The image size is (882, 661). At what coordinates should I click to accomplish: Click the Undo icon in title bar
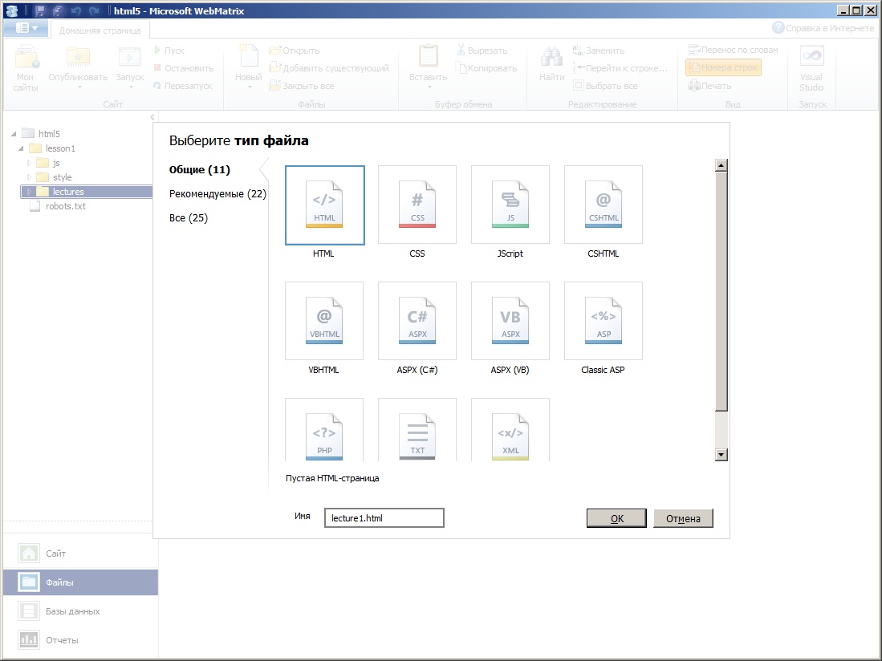pyautogui.click(x=76, y=10)
